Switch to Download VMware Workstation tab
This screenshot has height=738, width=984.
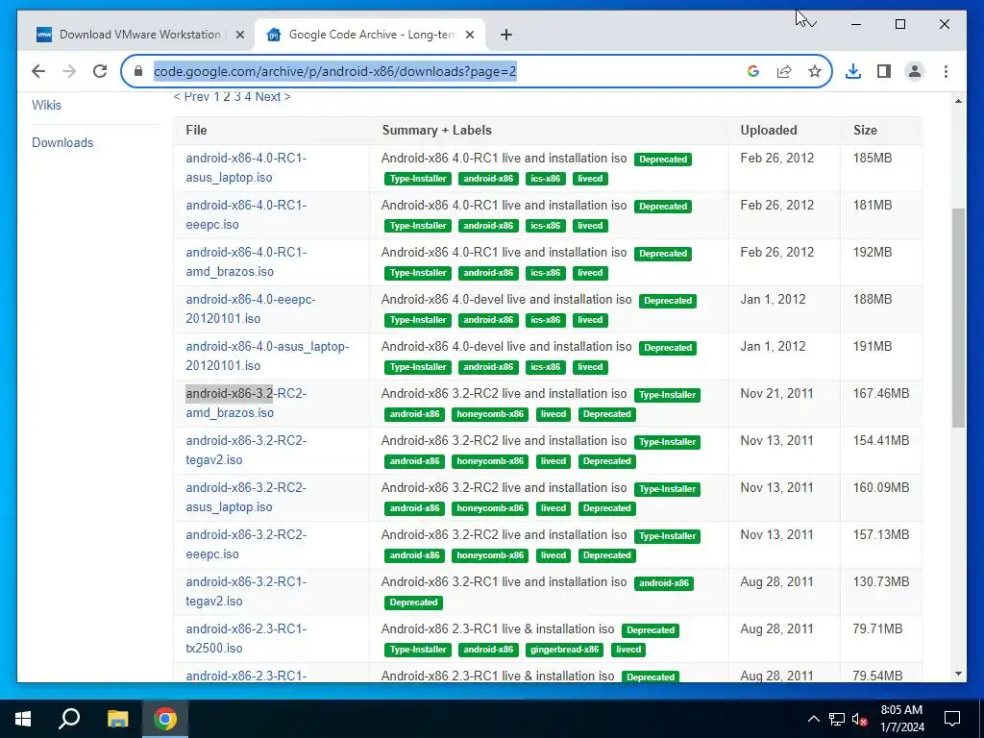point(140,35)
